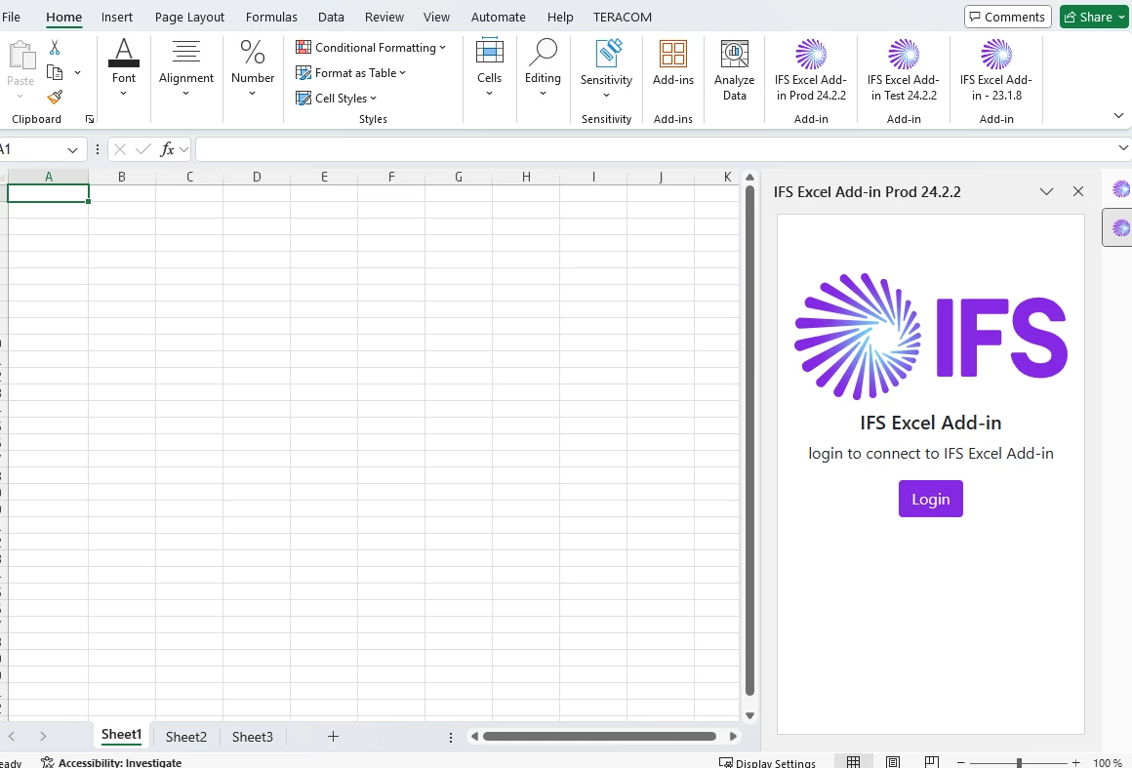
Task: Click the zoom slider handle
Action: click(1019, 762)
